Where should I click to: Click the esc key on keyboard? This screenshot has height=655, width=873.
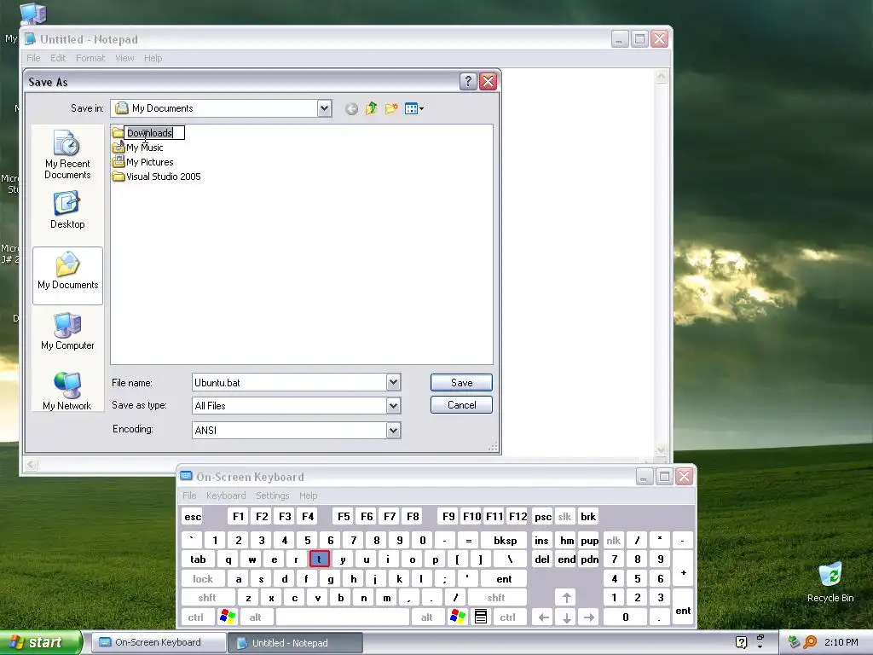pos(193,516)
